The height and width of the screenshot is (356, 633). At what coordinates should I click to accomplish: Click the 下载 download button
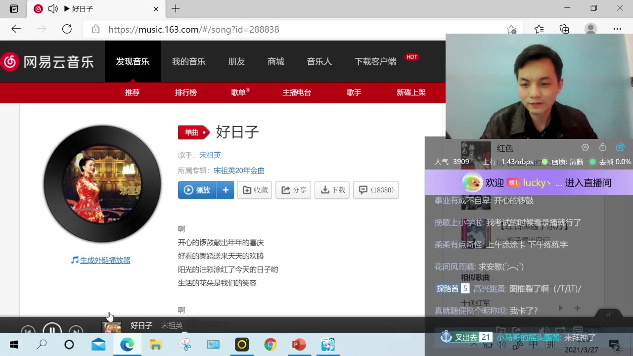(x=332, y=190)
